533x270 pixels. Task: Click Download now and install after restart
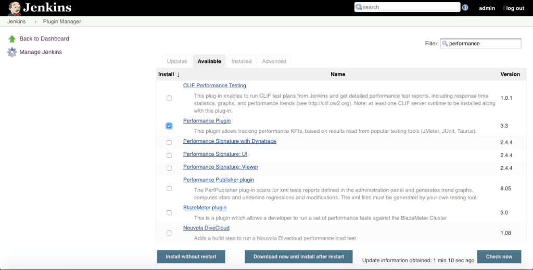(x=299, y=256)
